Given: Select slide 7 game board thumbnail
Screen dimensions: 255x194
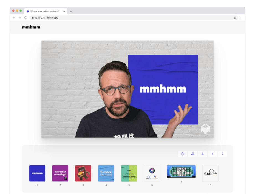Looking at the screenshot, I should pyautogui.click(x=181, y=172).
